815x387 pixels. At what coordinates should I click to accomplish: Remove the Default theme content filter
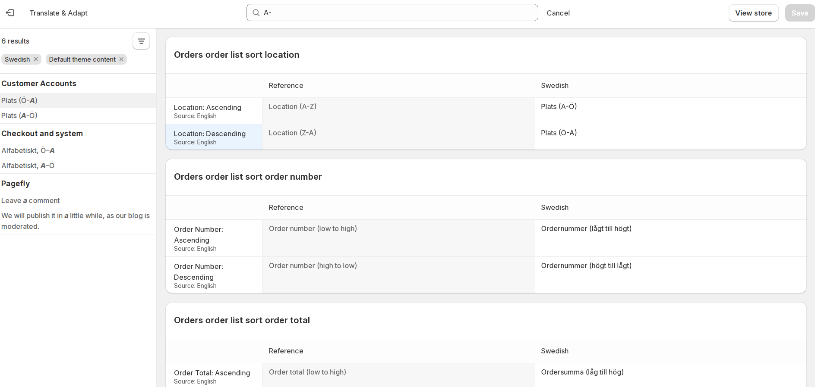pyautogui.click(x=122, y=59)
